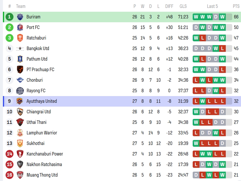Click the Chonburi shark logo
241x181 pixels.
point(20,80)
